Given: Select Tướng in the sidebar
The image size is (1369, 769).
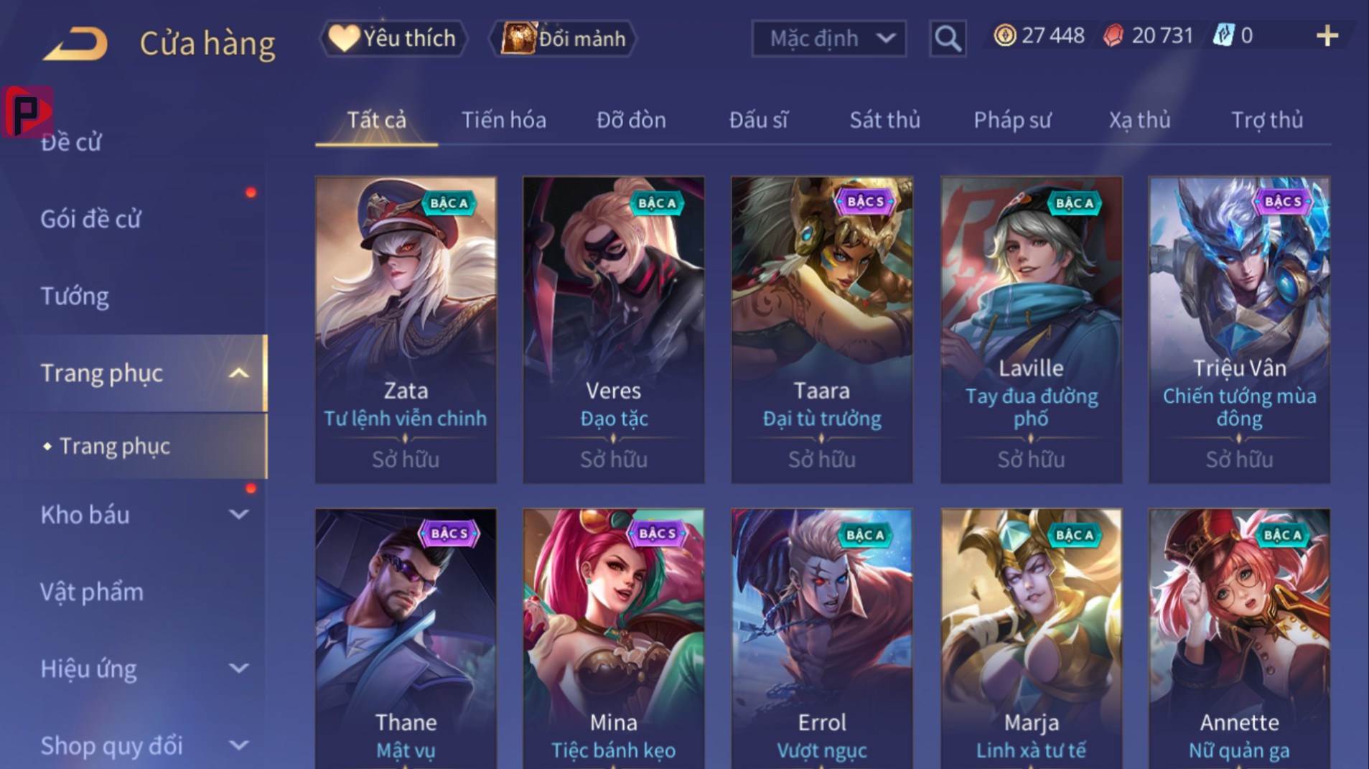Looking at the screenshot, I should click(75, 296).
